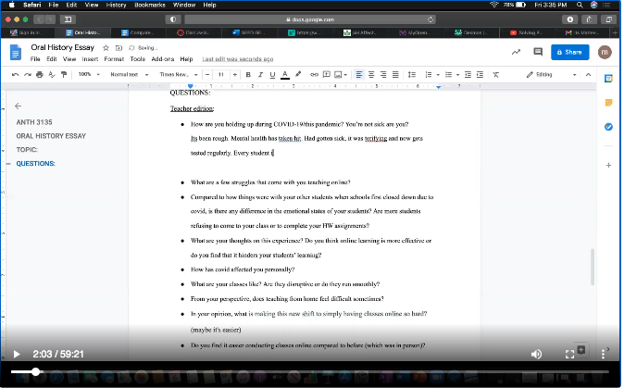
Task: Enter fullscreen mode for the video
Action: click(x=570, y=354)
